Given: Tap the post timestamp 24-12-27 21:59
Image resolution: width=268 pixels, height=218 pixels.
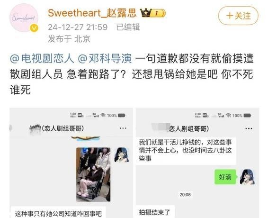Looking at the screenshot, I should click(x=78, y=27).
